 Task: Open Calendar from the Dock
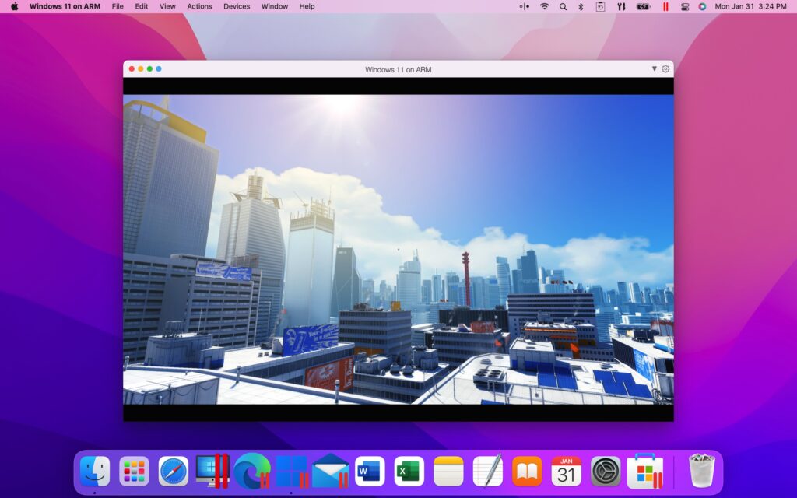tap(567, 471)
